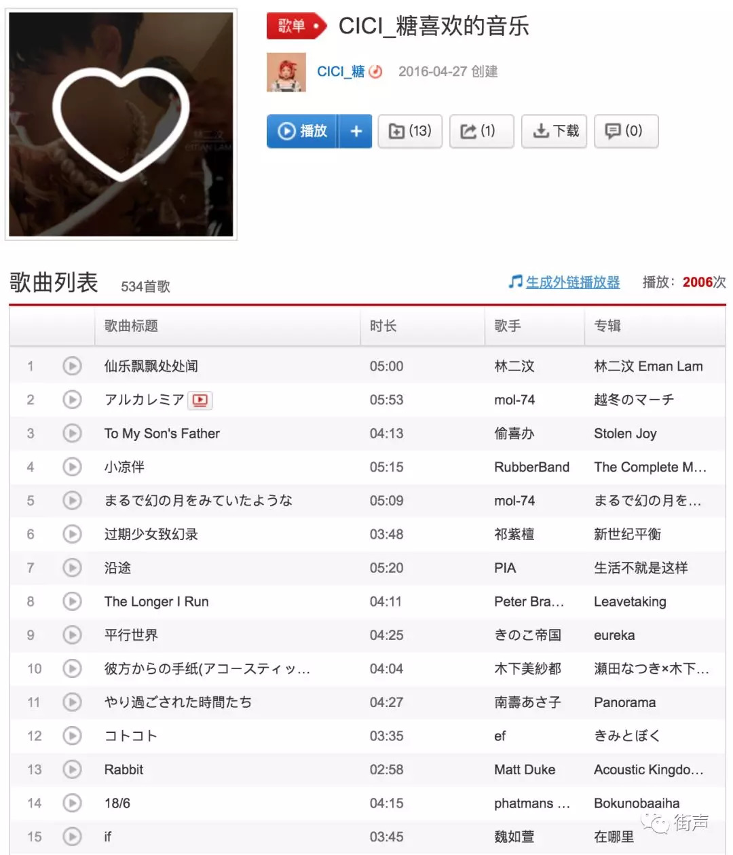Click the playlist cover with heart
The height and width of the screenshot is (855, 733).
click(x=121, y=124)
